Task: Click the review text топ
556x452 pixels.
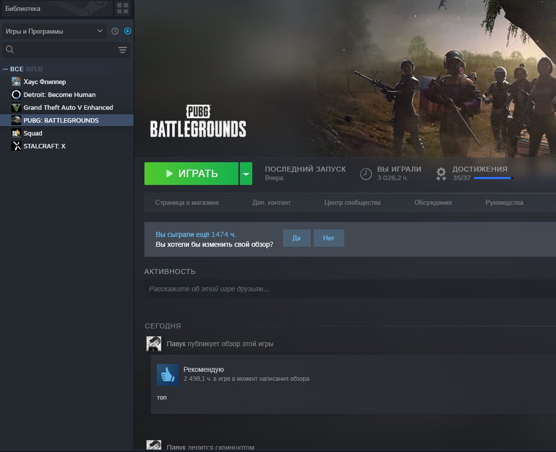Action: click(x=162, y=398)
